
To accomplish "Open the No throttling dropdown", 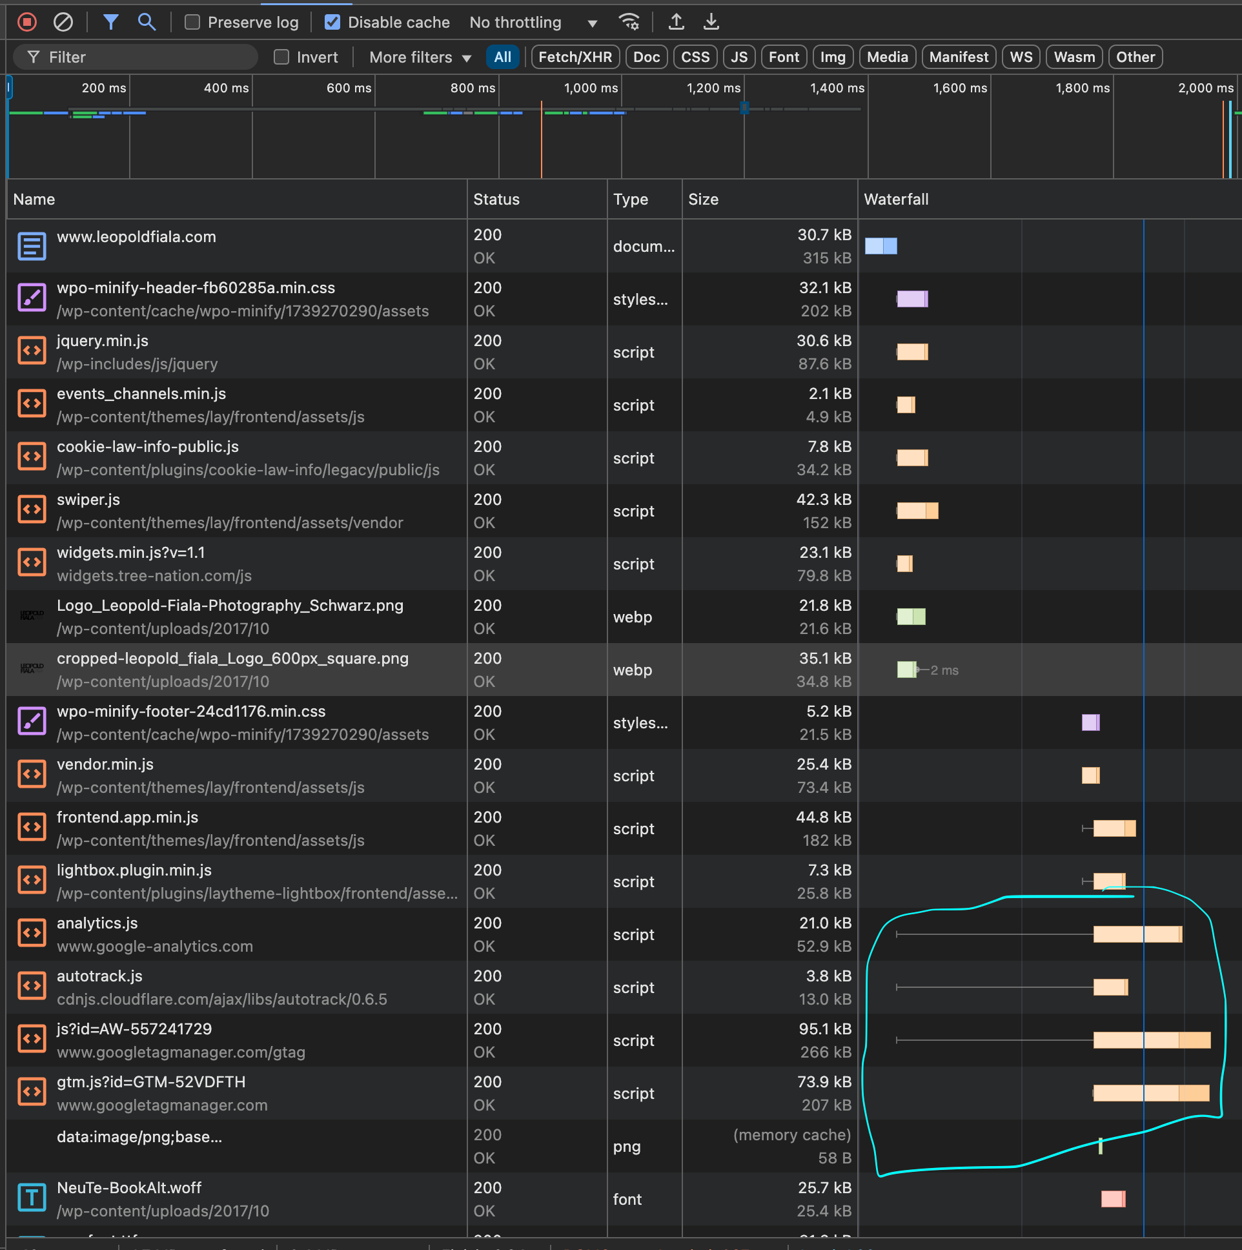I will coord(534,21).
